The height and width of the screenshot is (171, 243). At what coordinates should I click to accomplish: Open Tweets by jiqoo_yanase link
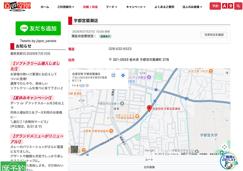(38, 41)
